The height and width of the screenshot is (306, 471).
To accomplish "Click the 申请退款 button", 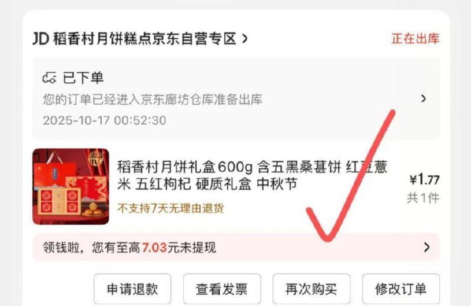I will point(132,289).
